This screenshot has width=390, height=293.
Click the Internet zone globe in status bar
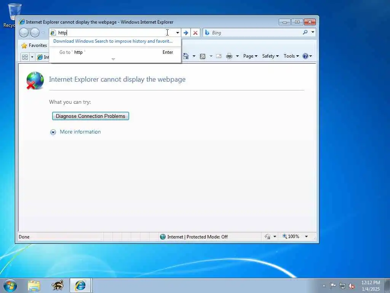coord(163,237)
